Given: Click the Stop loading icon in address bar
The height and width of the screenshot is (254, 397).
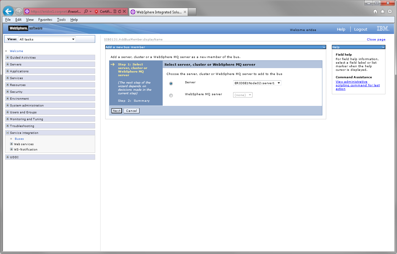Looking at the screenshot, I should (124, 11).
